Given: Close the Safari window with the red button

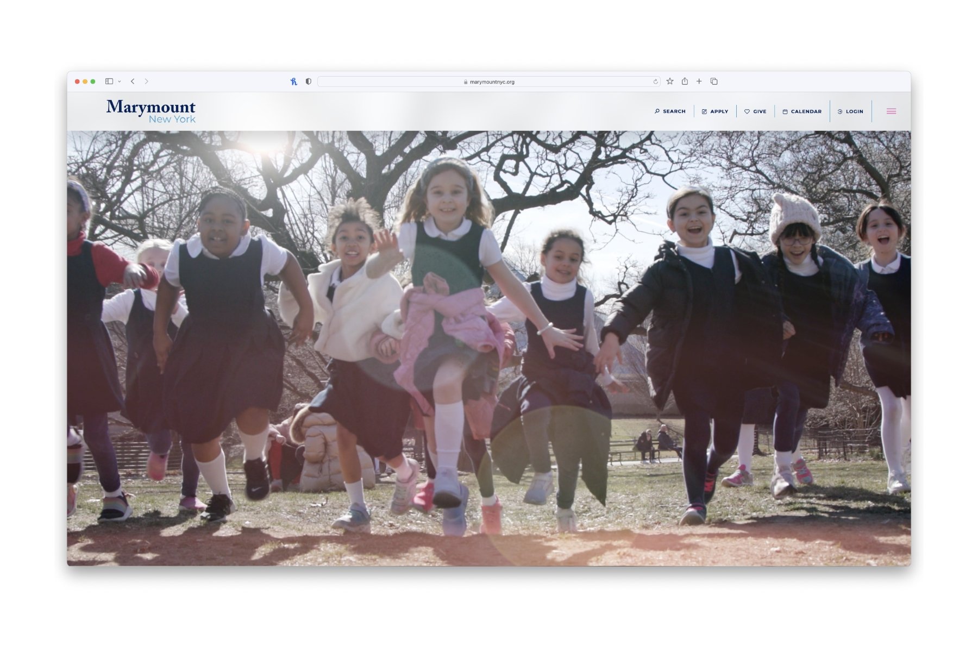Looking at the screenshot, I should click(77, 81).
